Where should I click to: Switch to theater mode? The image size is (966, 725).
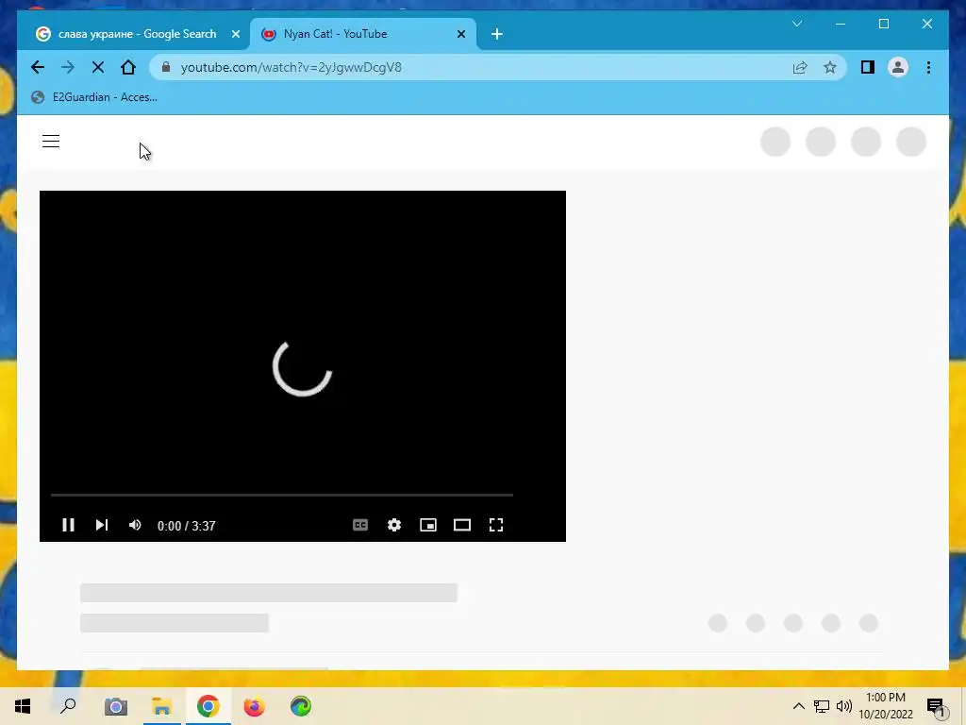462,525
